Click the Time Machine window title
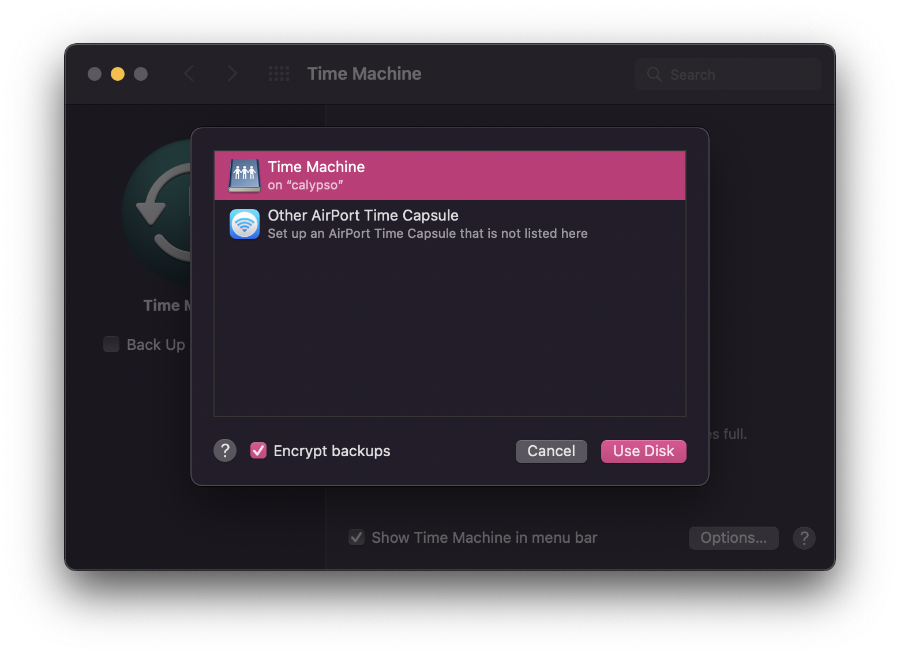This screenshot has width=900, height=656. (x=364, y=74)
